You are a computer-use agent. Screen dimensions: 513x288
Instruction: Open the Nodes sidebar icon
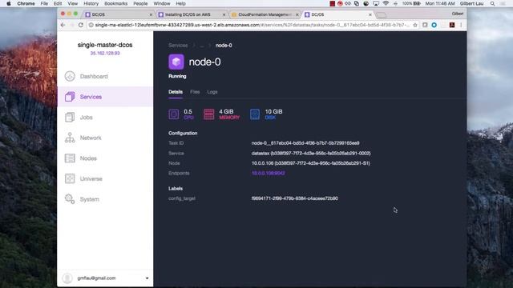click(x=70, y=158)
